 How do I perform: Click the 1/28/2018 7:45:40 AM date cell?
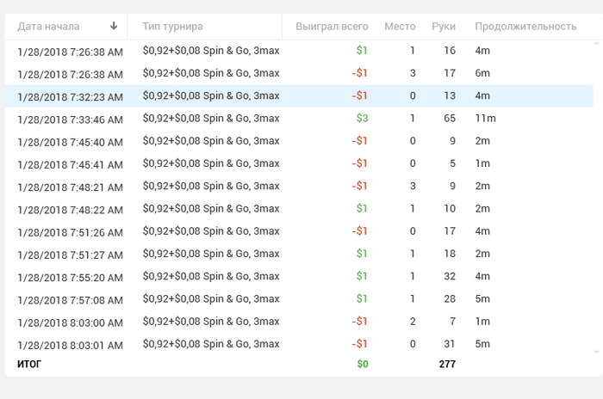tap(71, 141)
